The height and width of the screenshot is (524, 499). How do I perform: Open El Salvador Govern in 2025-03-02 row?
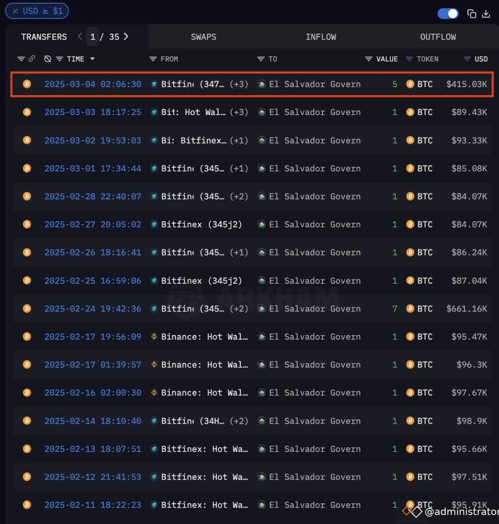point(315,140)
